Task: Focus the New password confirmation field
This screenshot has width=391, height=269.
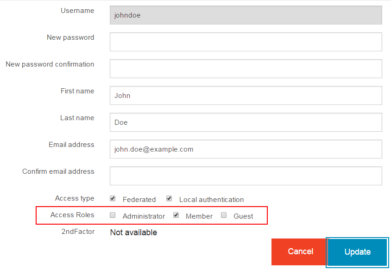Action: (246, 69)
